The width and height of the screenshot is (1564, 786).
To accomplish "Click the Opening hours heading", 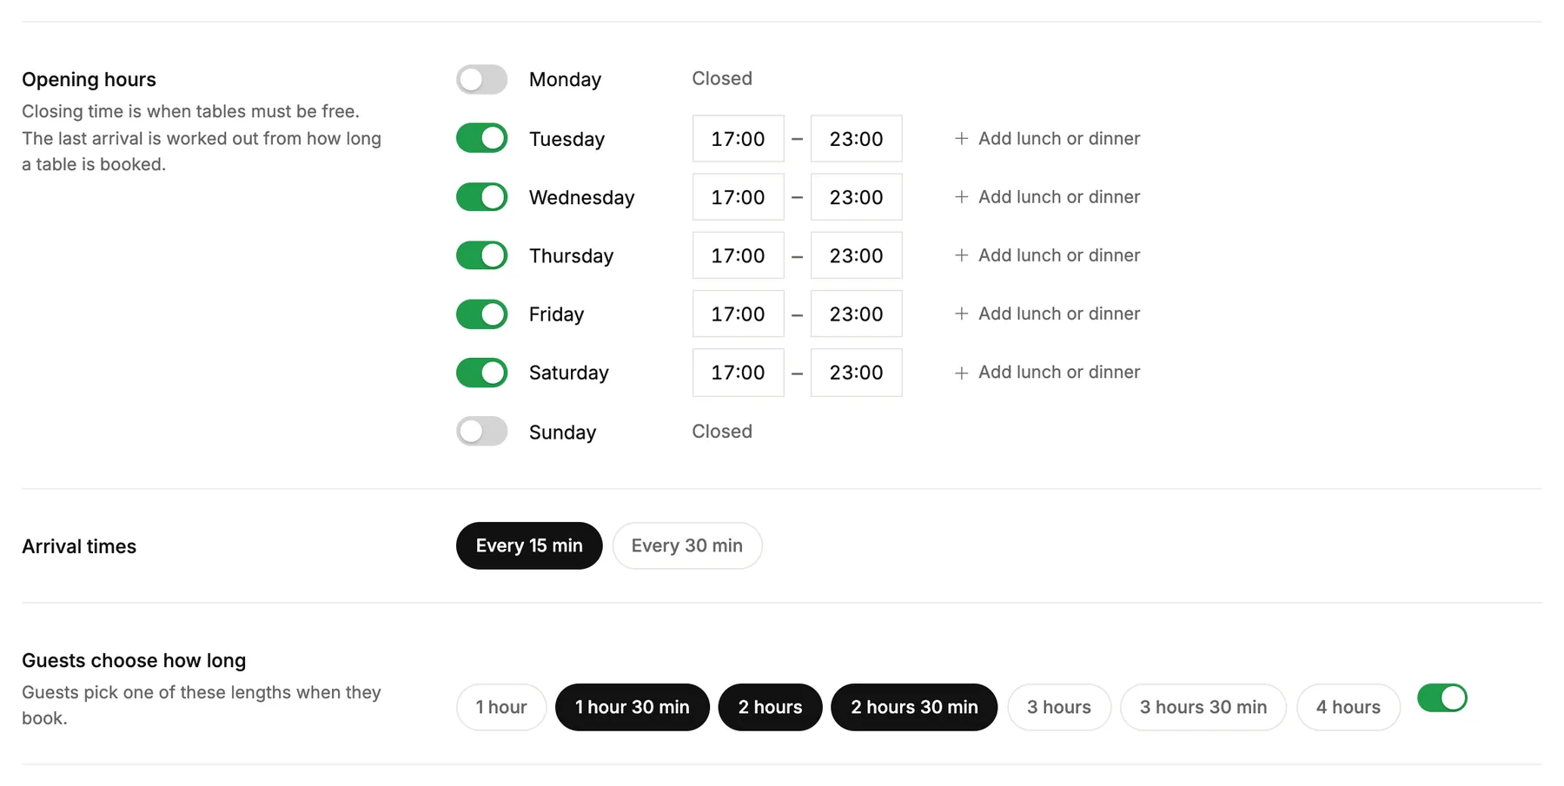I will (x=89, y=80).
